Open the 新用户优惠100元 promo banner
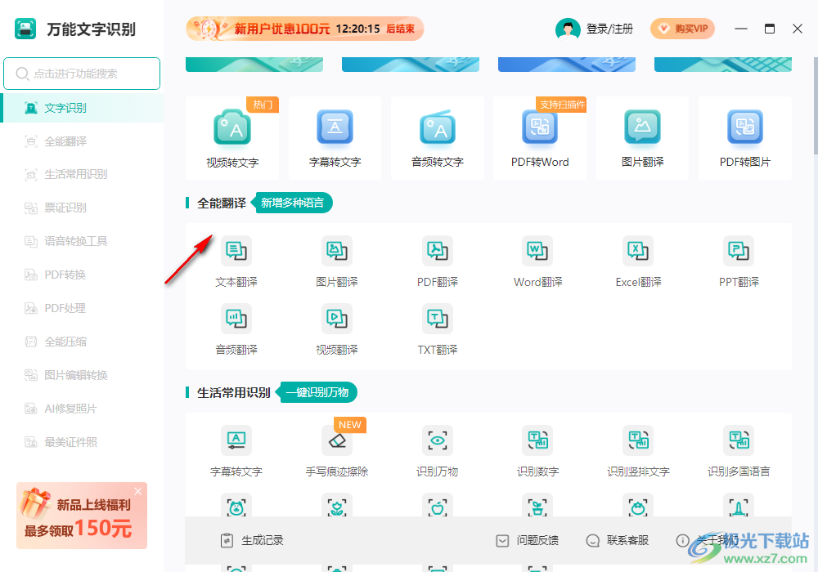Image resolution: width=818 pixels, height=572 pixels. point(304,29)
